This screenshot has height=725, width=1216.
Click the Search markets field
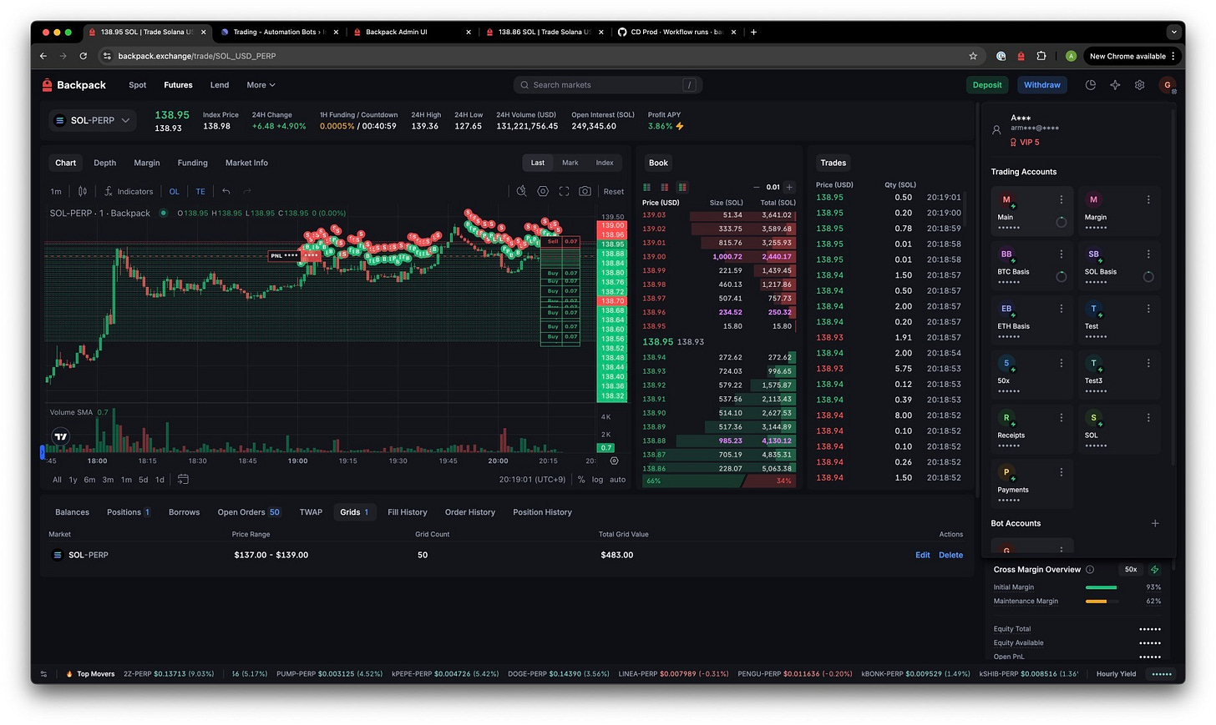tap(608, 85)
